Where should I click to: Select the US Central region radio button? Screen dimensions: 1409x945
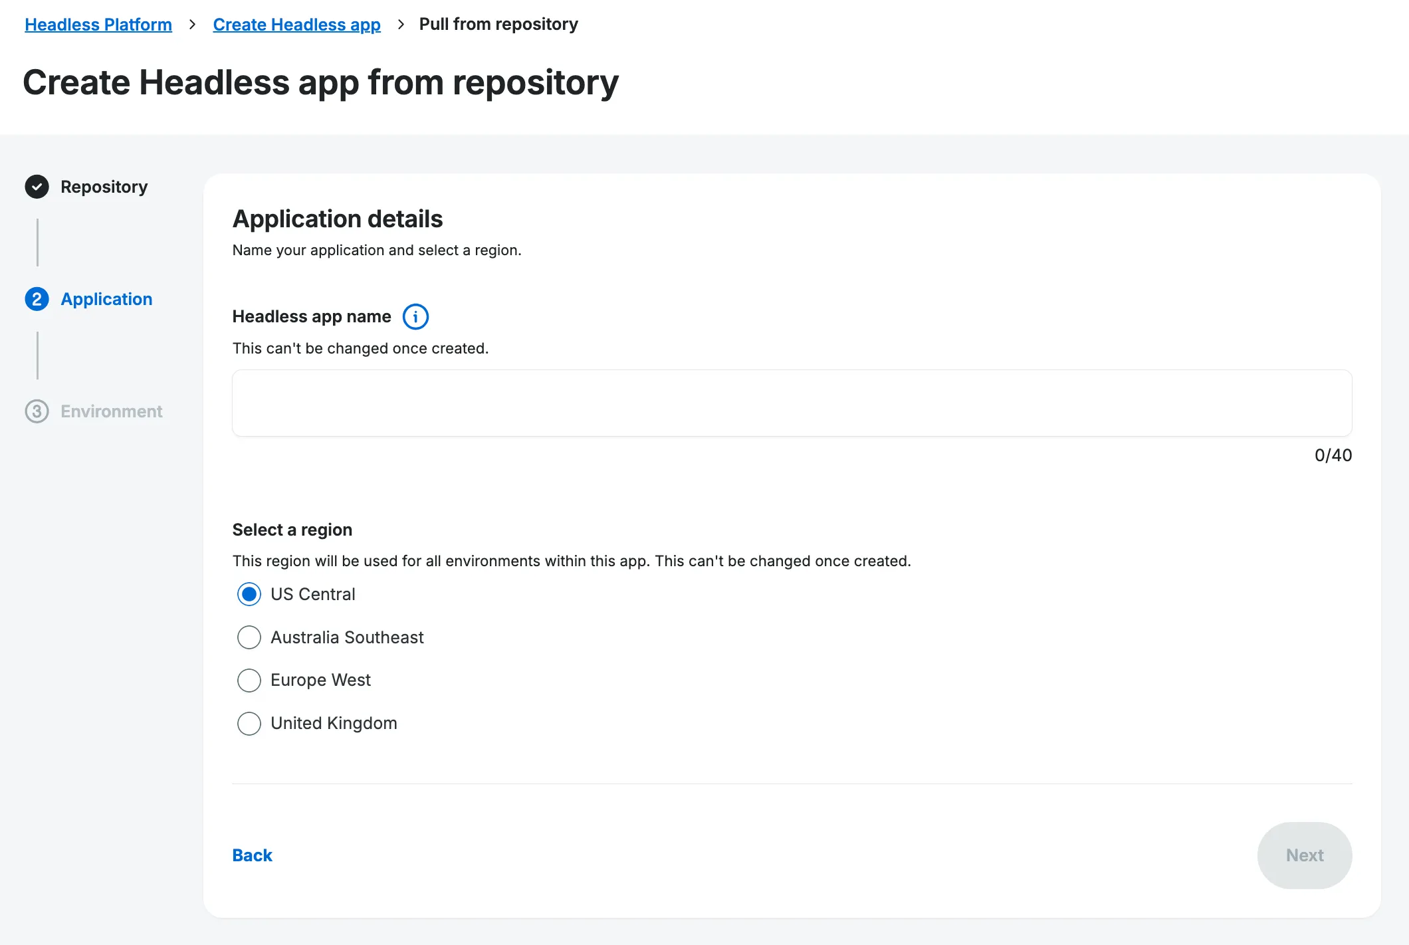click(249, 594)
